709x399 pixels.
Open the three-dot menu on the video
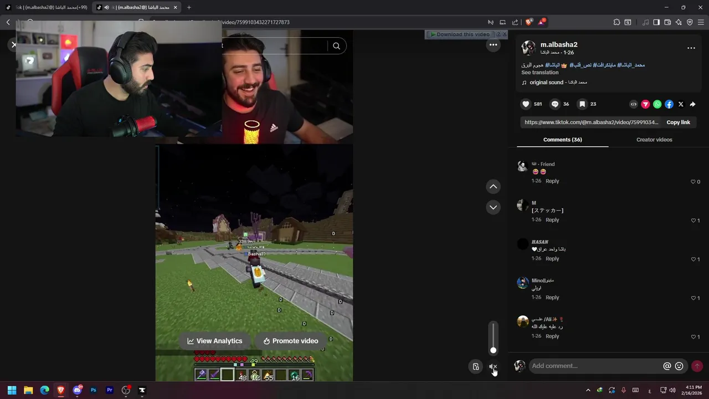[493, 45]
